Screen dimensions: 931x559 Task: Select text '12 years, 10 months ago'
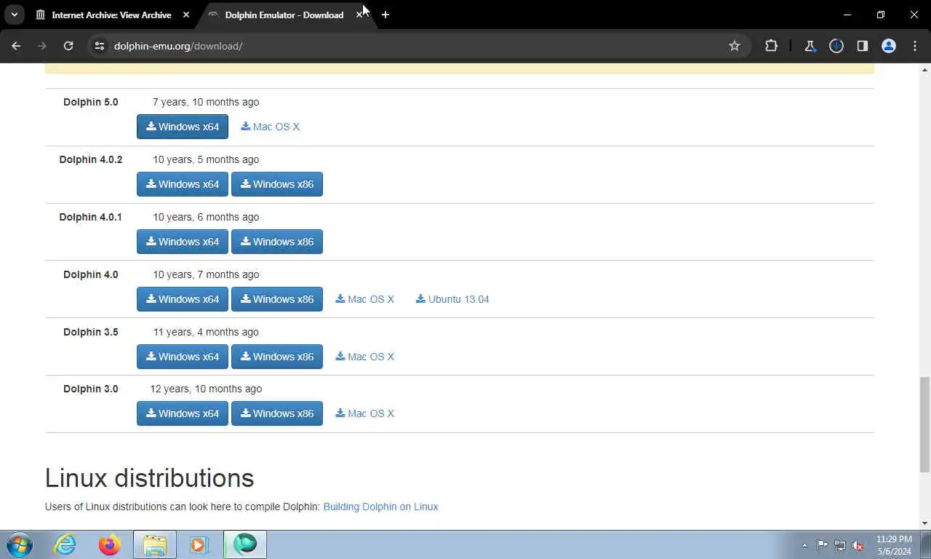click(206, 389)
